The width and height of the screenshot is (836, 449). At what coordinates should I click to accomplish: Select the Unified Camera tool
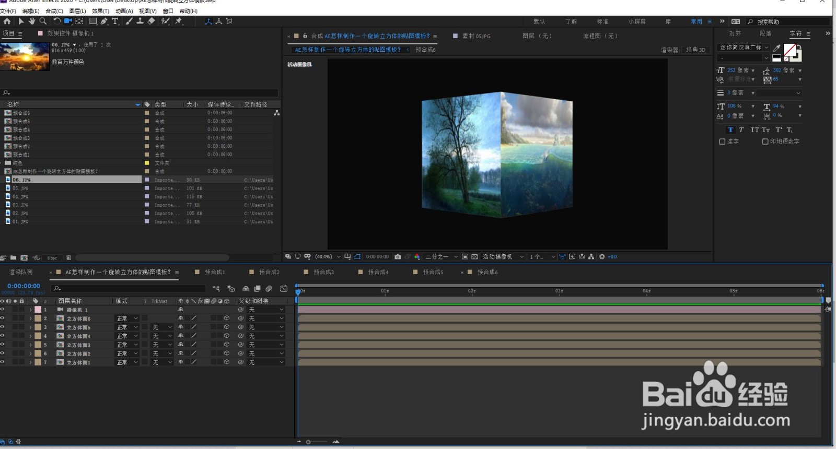pyautogui.click(x=68, y=21)
